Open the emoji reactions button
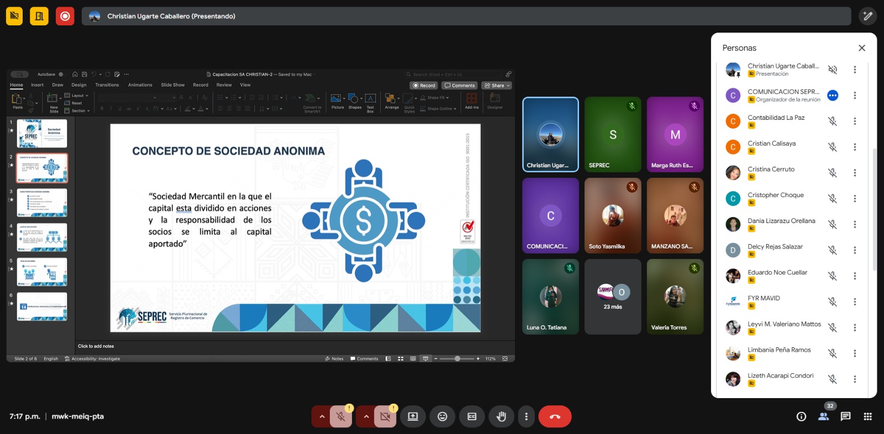This screenshot has width=884, height=434. [x=442, y=417]
